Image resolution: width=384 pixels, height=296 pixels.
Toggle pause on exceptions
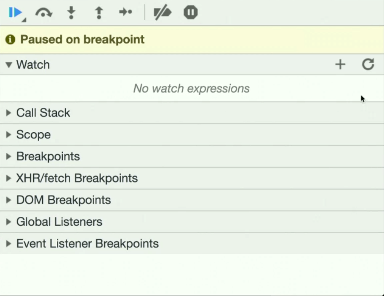point(191,12)
